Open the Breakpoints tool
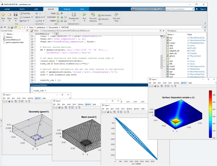 (74, 17)
